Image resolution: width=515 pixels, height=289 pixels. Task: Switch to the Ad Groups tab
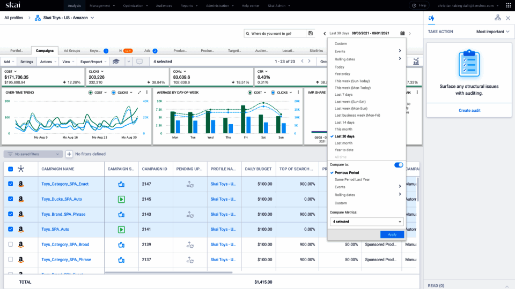point(72,51)
